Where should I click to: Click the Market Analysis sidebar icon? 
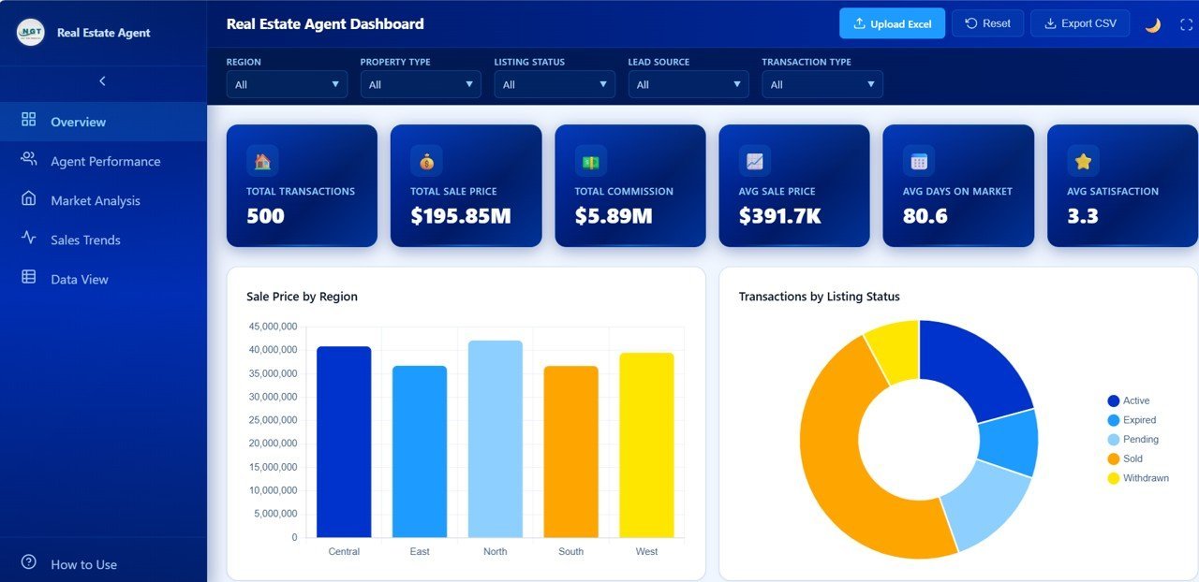(x=28, y=200)
